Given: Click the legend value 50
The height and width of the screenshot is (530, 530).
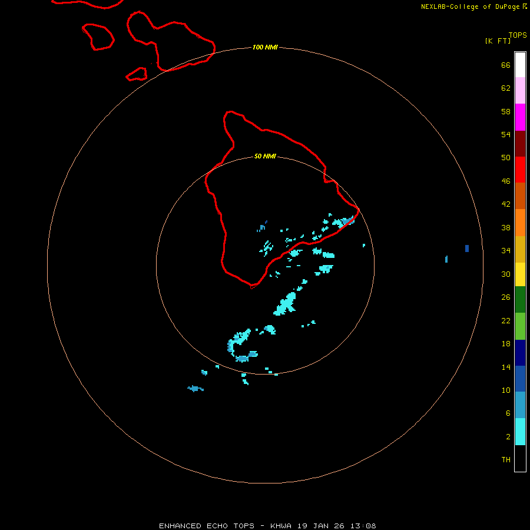Looking at the screenshot, I should (506, 158).
